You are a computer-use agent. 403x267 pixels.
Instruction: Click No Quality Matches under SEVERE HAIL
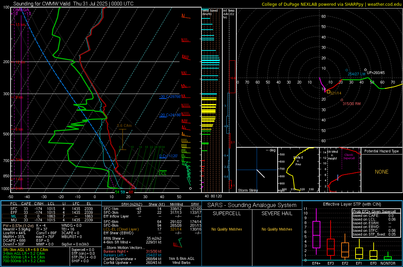point(277,229)
